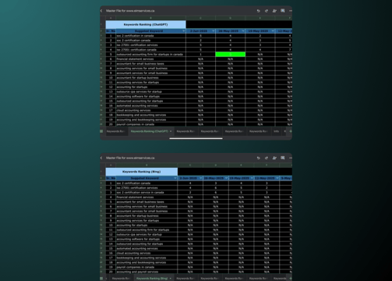This screenshot has height=281, width=392.
Task: Select 'financial statement services' in ChatGPT sheet
Action: 150,59
